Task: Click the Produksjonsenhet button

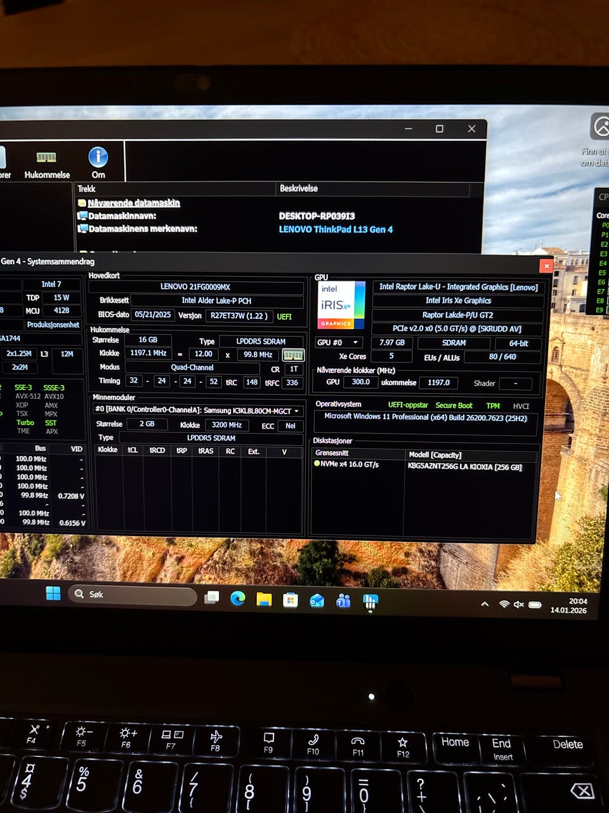Action: 53,325
